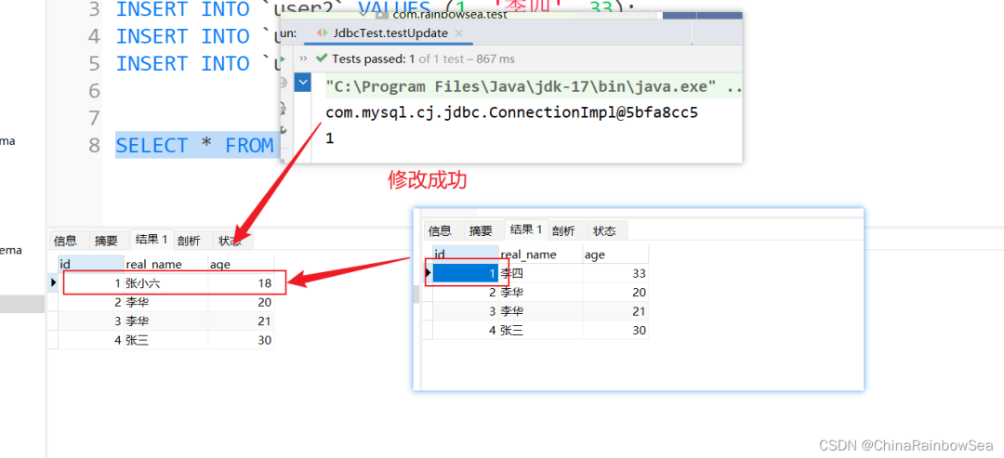1004x458 pixels.
Task: Click the ConnectionImpl@5bfa8cc5 console output line
Action: pos(511,112)
